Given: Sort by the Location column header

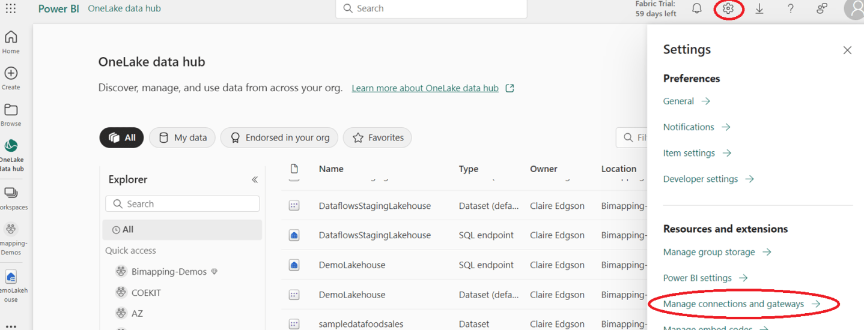Looking at the screenshot, I should pos(619,169).
